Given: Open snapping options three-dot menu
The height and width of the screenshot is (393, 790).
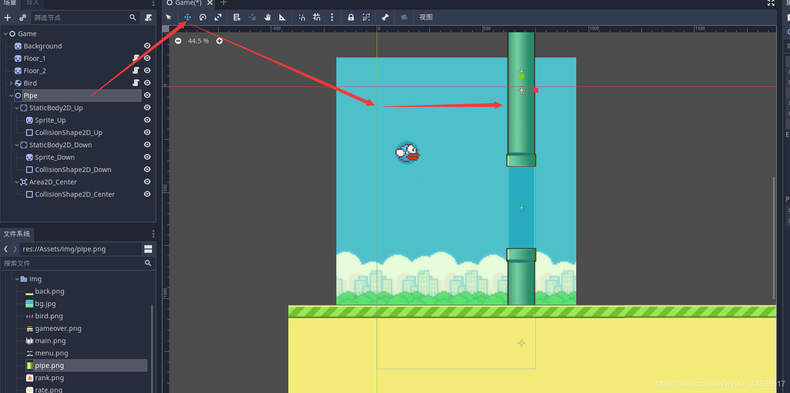Looking at the screenshot, I should pyautogui.click(x=332, y=17).
